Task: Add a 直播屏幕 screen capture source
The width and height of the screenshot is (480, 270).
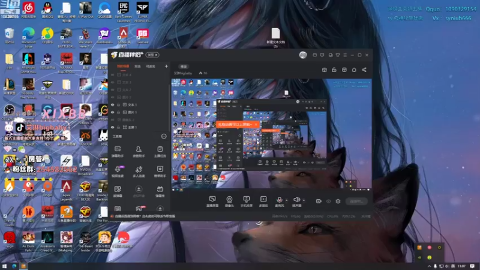Action: (212, 202)
